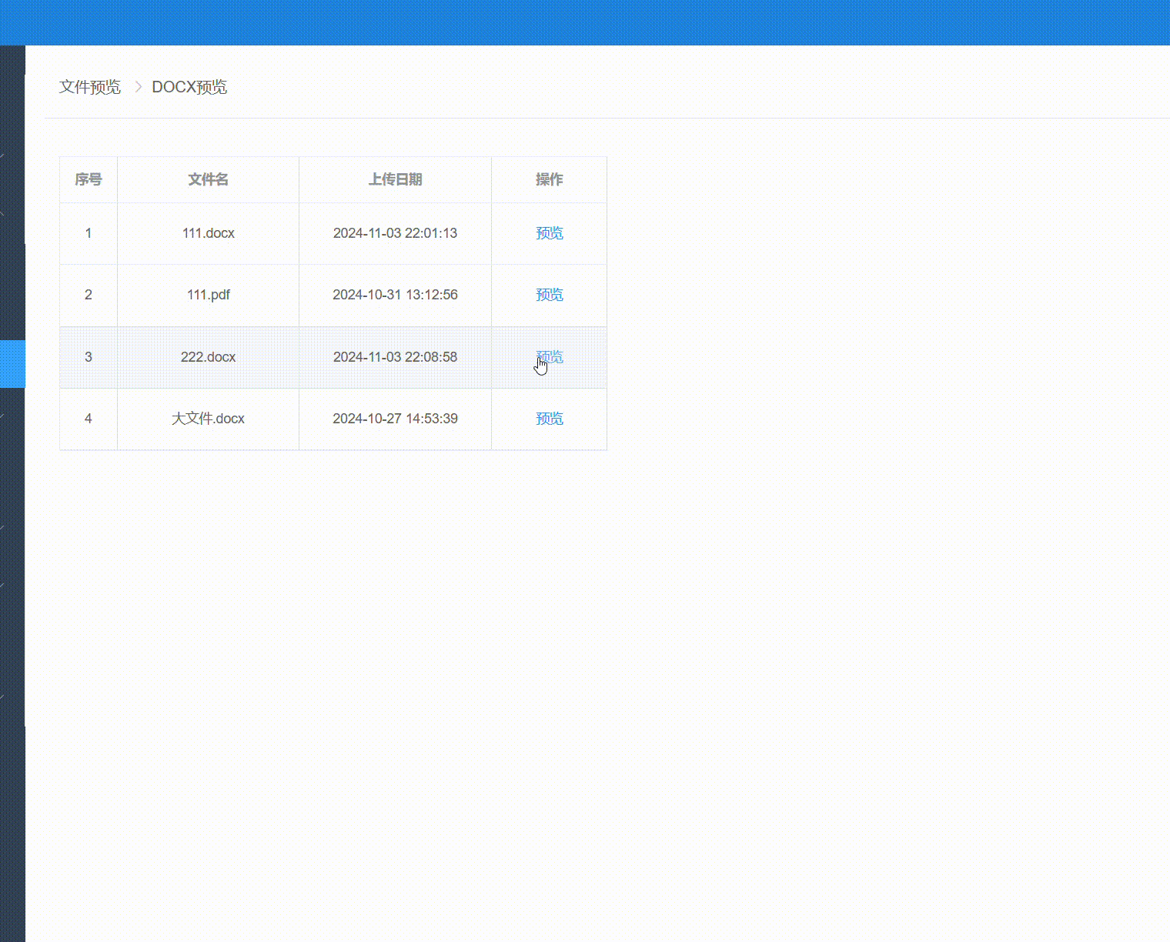
Task: Preview the 222.docx file
Action: [550, 357]
